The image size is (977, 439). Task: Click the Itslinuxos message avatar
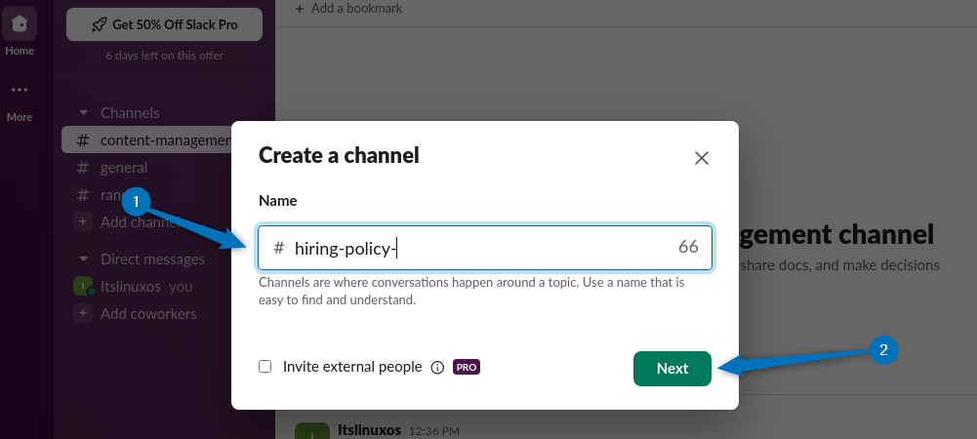click(x=312, y=430)
